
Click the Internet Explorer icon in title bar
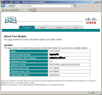point(2,2)
